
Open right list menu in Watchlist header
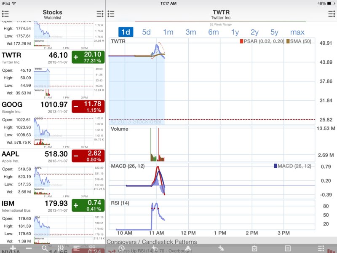click(100, 14)
